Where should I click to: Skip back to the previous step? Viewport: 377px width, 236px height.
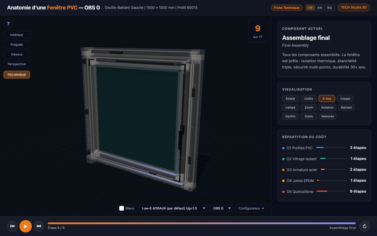click(x=12, y=226)
